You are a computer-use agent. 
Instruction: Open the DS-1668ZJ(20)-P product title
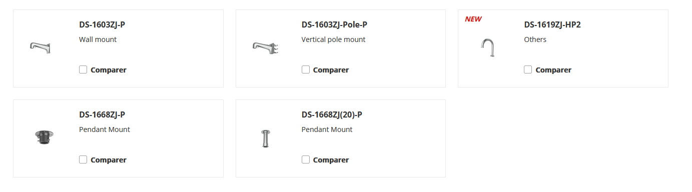(x=332, y=114)
